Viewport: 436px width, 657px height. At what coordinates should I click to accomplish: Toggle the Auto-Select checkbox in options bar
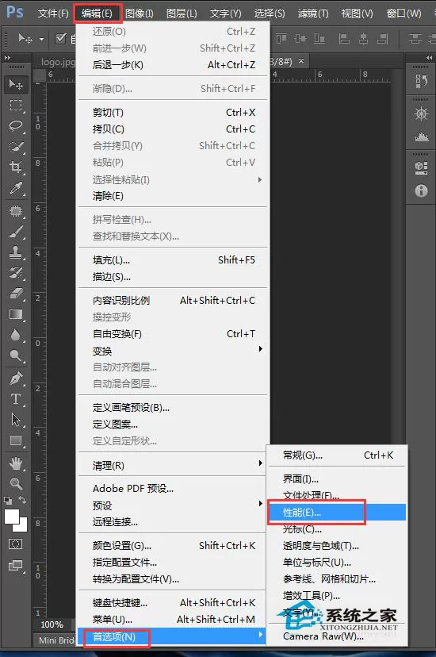[x=61, y=39]
